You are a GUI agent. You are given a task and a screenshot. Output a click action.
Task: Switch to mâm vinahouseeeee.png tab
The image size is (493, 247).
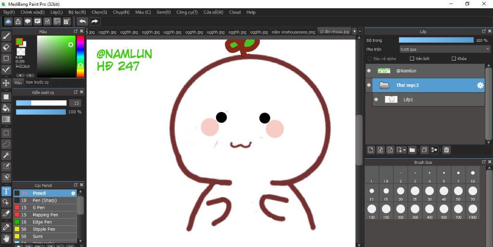click(293, 32)
